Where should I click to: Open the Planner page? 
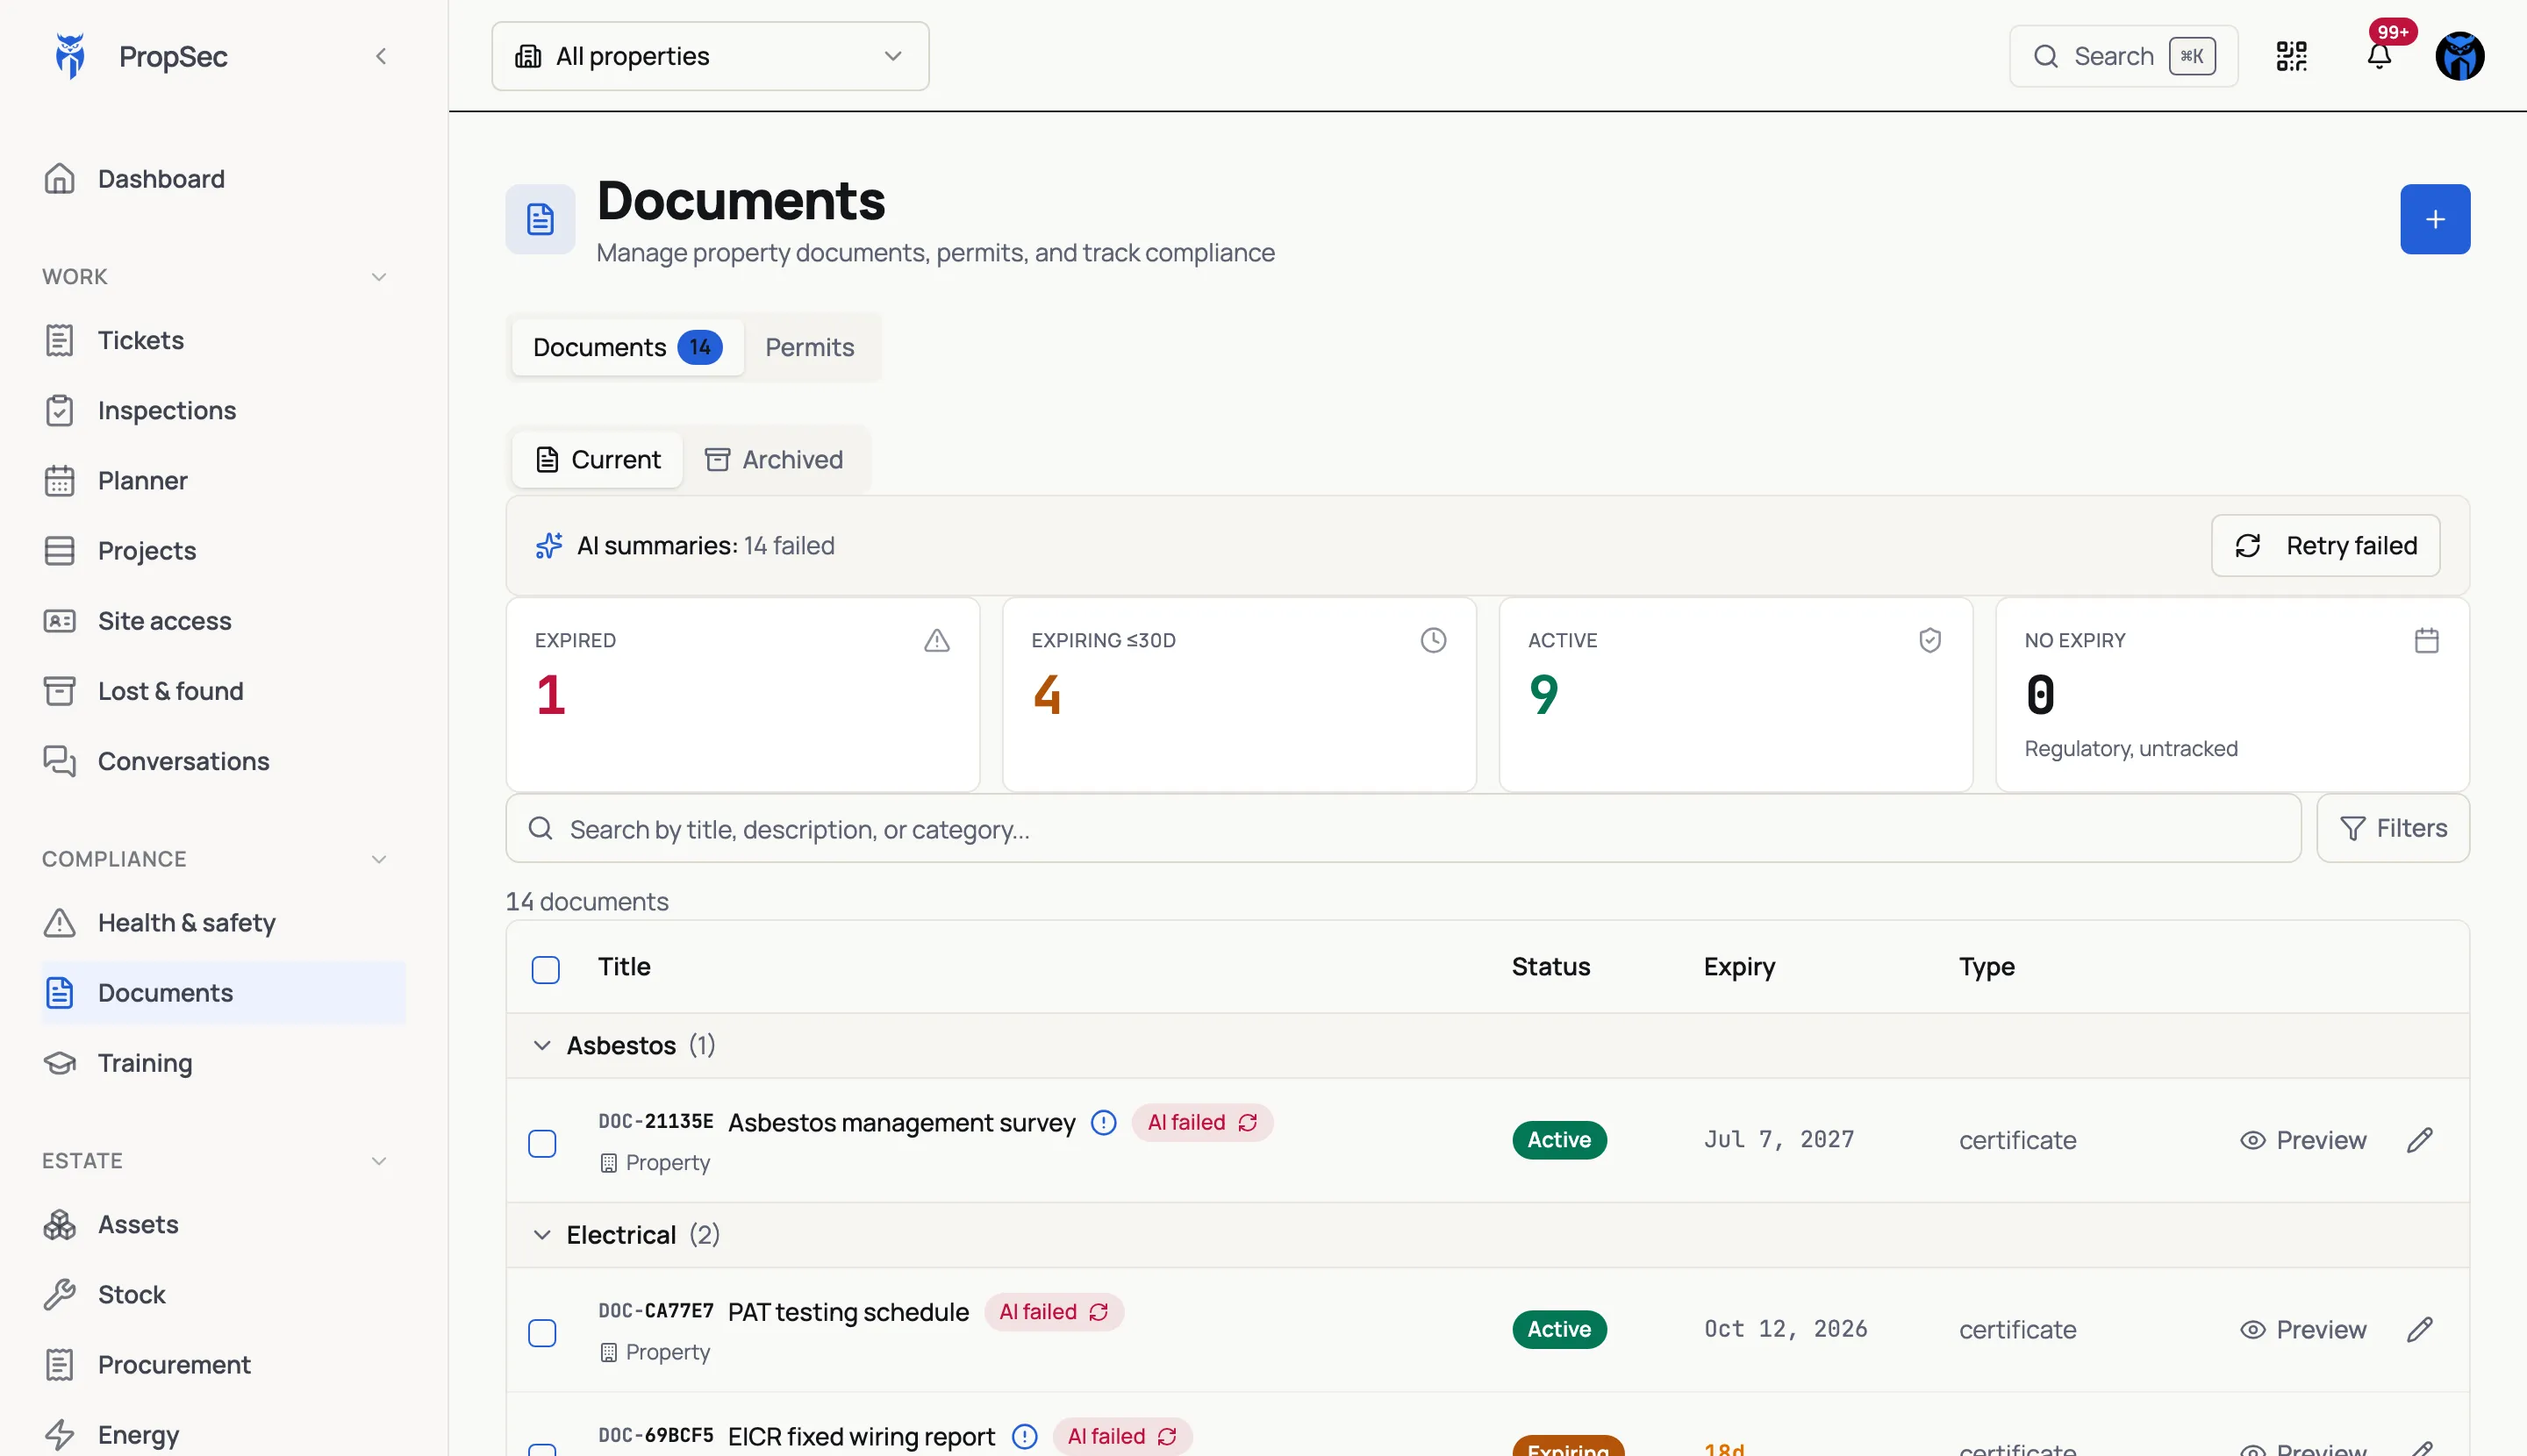pyautogui.click(x=224, y=481)
